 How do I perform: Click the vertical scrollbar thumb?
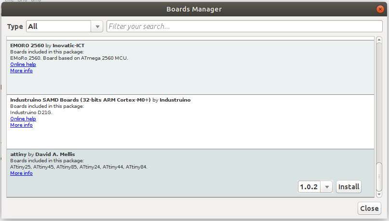pos(379,177)
